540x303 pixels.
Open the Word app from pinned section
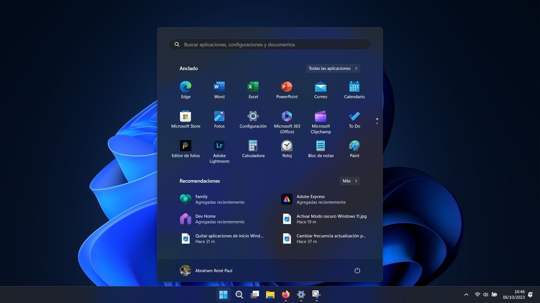pos(219,89)
